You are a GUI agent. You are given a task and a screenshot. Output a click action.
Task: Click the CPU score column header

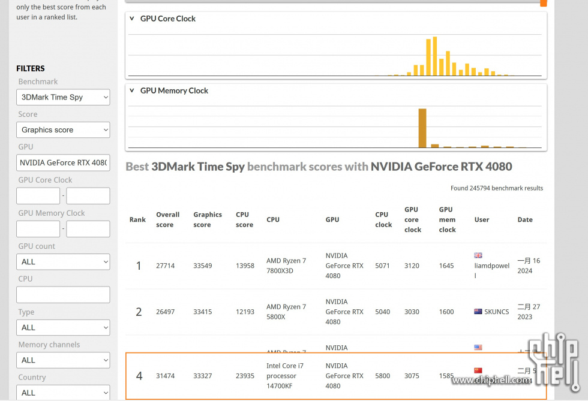(245, 219)
